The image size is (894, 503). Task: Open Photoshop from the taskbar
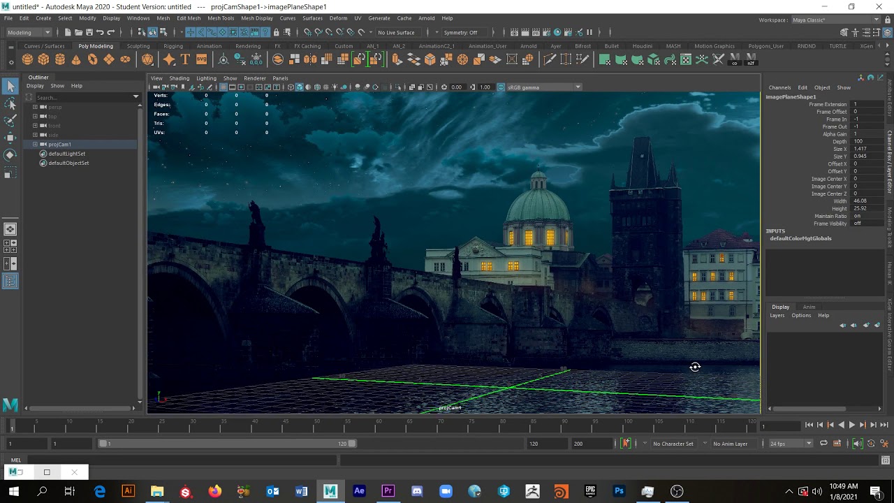pyautogui.click(x=619, y=491)
